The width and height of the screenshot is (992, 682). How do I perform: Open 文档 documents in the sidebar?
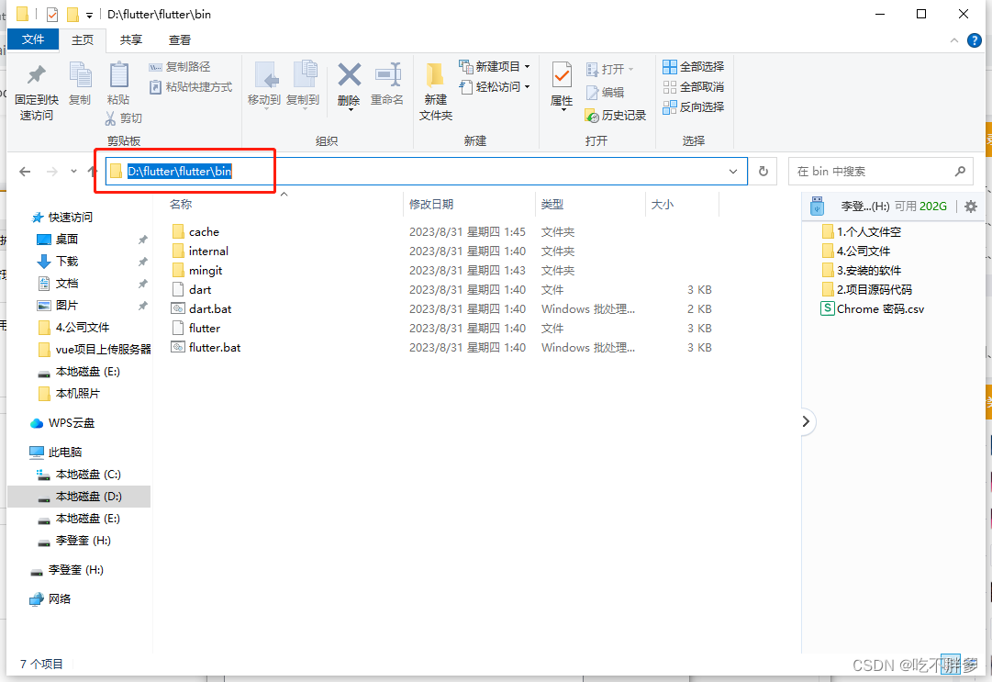[58, 284]
